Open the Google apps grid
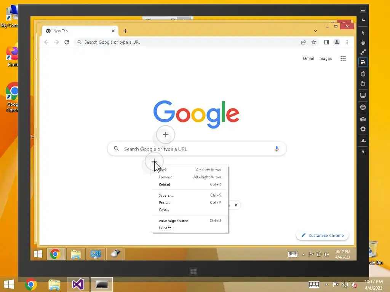The height and width of the screenshot is (292, 390). [343, 58]
